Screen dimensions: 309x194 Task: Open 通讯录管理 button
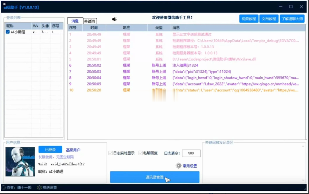[x=155, y=177]
